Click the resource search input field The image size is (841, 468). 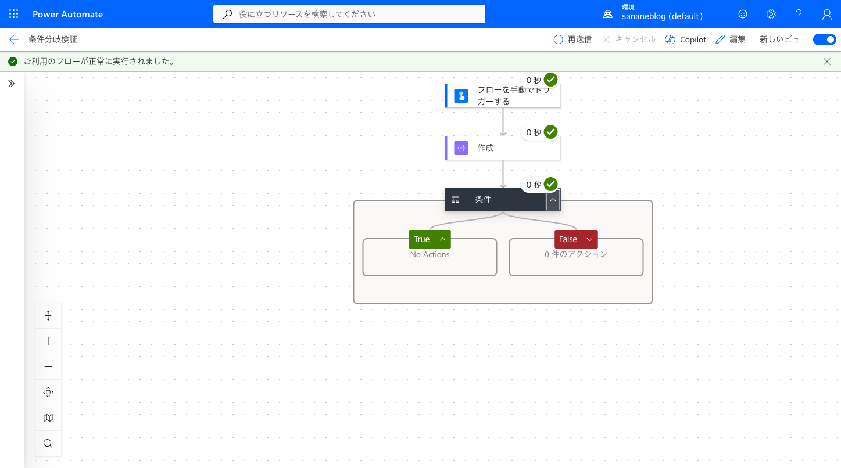point(349,14)
